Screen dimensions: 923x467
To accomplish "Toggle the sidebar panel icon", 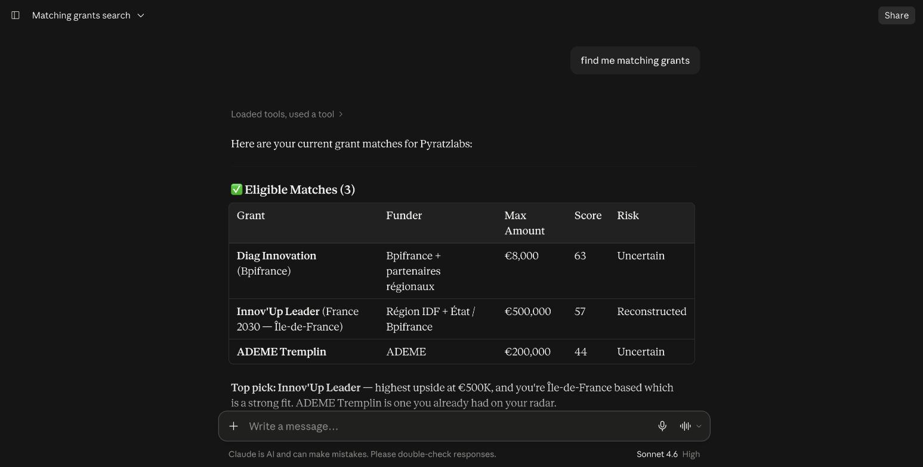I will [x=16, y=15].
